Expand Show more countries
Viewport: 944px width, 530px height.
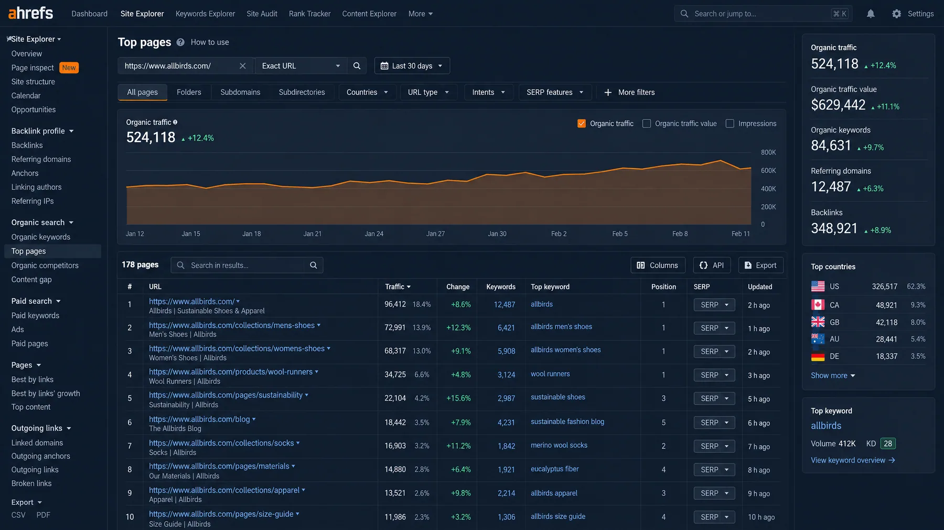[x=833, y=376]
